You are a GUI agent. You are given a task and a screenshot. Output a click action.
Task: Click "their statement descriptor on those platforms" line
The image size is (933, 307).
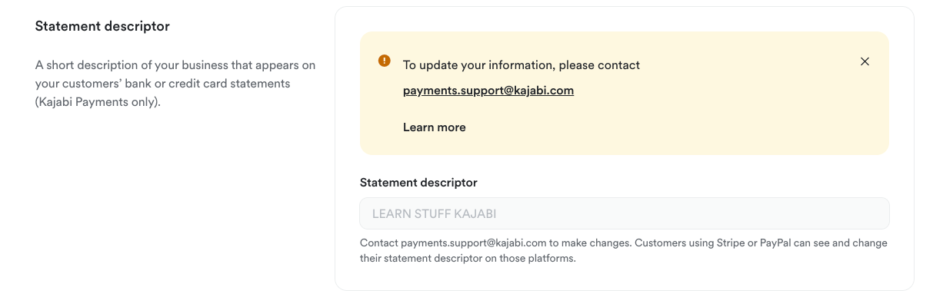pos(468,259)
